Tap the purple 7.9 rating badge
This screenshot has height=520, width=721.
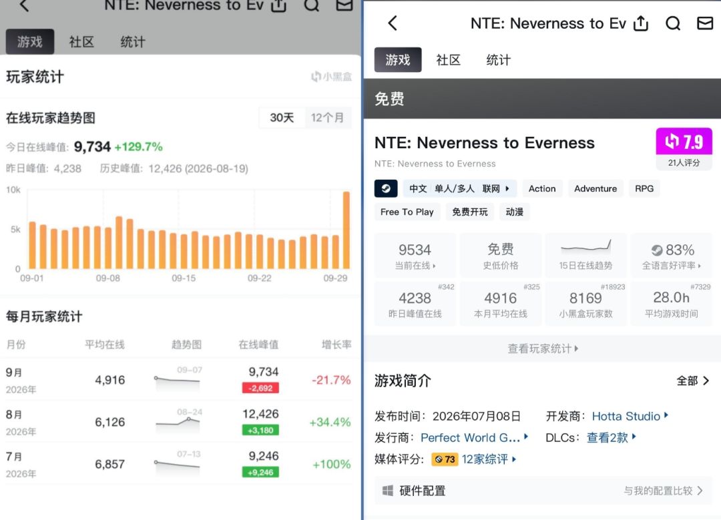[x=684, y=142]
